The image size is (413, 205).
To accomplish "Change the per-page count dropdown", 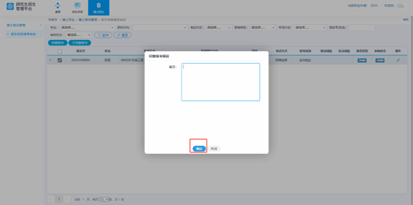I will [104, 199].
